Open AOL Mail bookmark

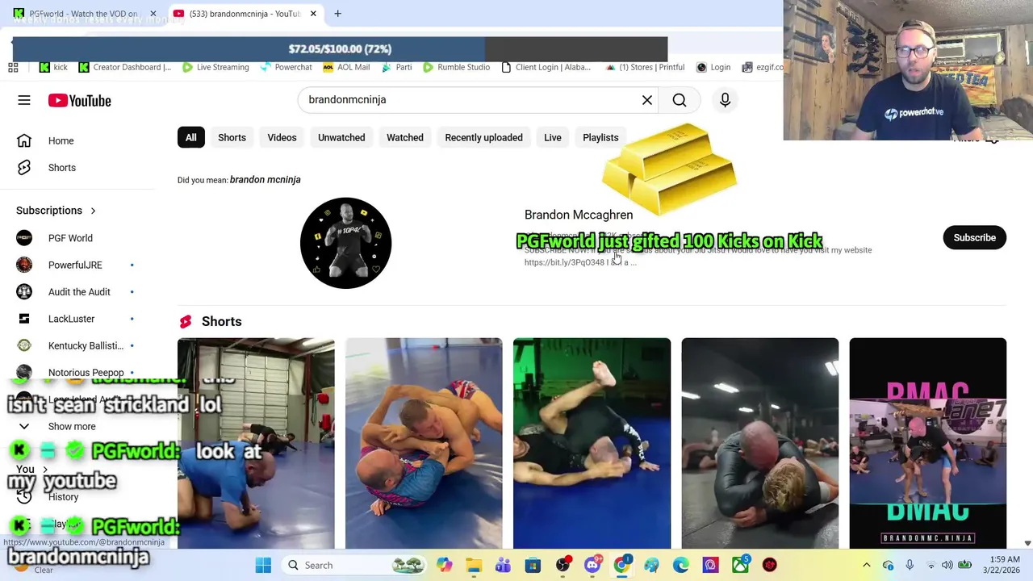[x=345, y=67]
